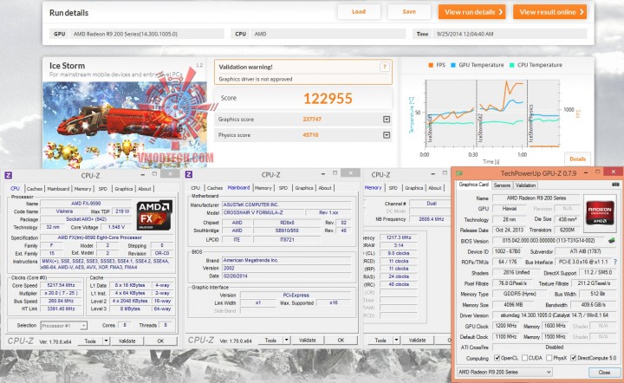Viewport: 624px width, 383px height.
Task: Click the GPU-Z title bar chip icon
Action: point(459,173)
